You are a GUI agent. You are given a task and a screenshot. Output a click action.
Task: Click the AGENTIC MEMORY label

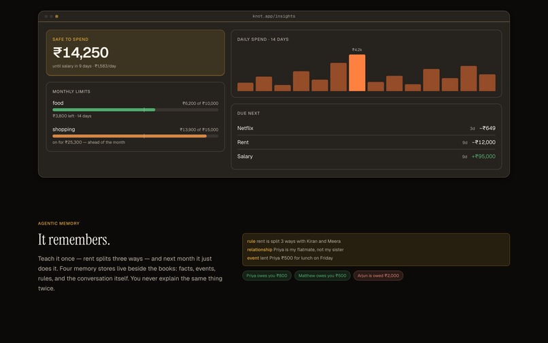[58, 223]
